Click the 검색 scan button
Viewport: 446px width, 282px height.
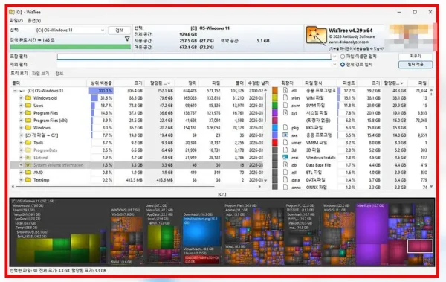point(119,31)
